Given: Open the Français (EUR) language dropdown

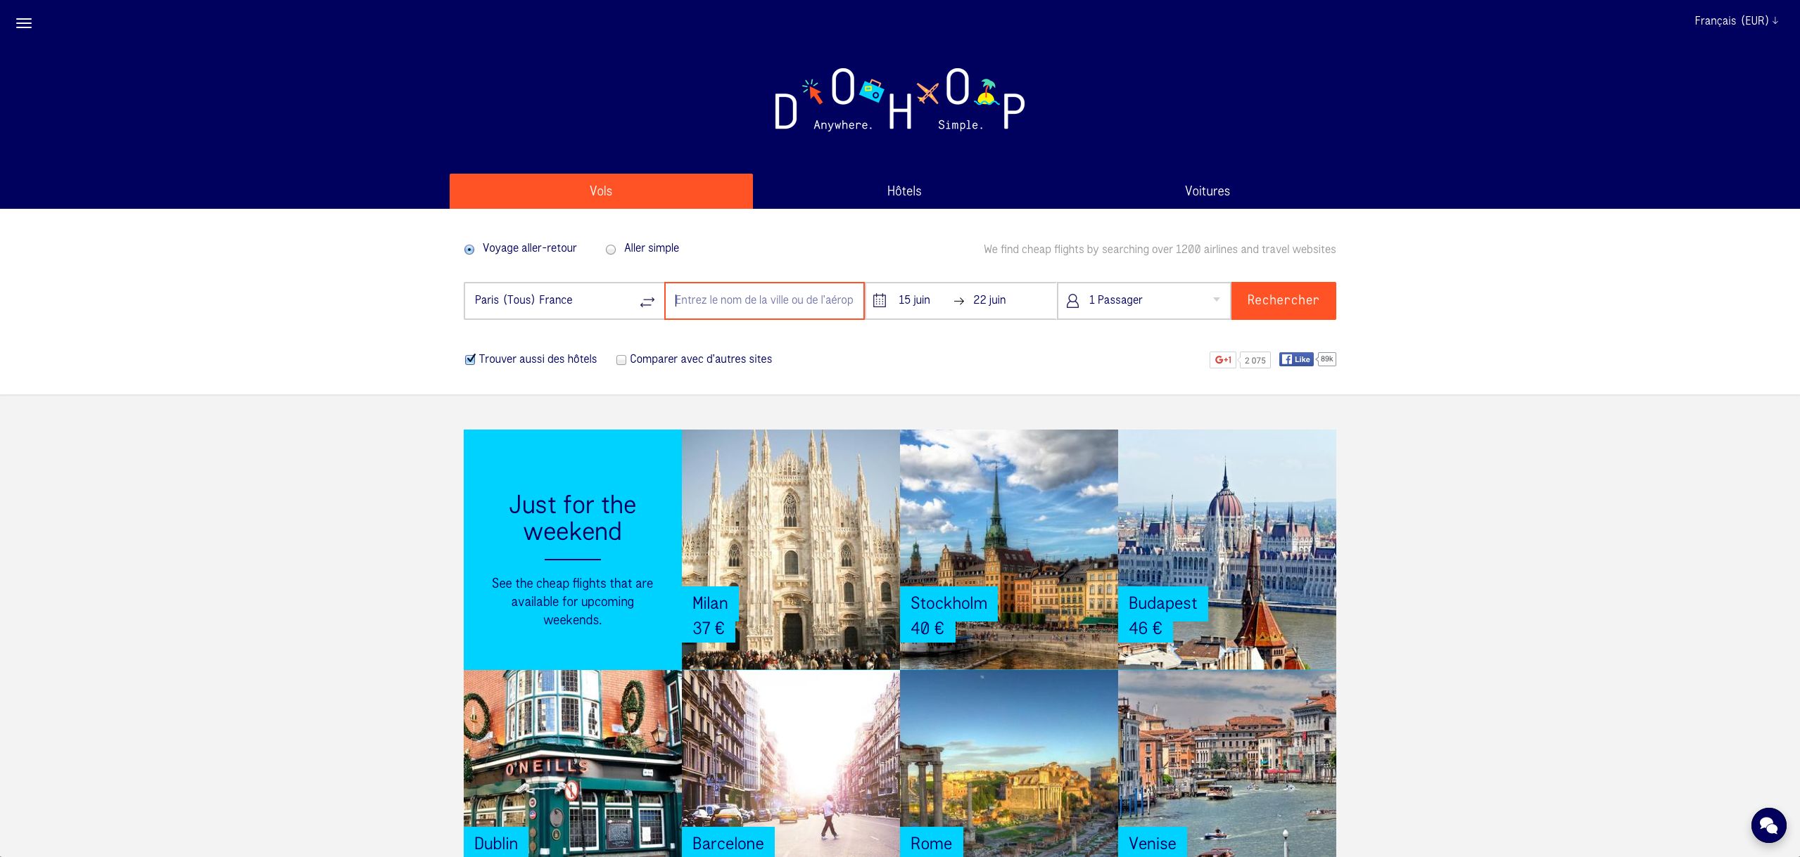Looking at the screenshot, I should point(1735,21).
